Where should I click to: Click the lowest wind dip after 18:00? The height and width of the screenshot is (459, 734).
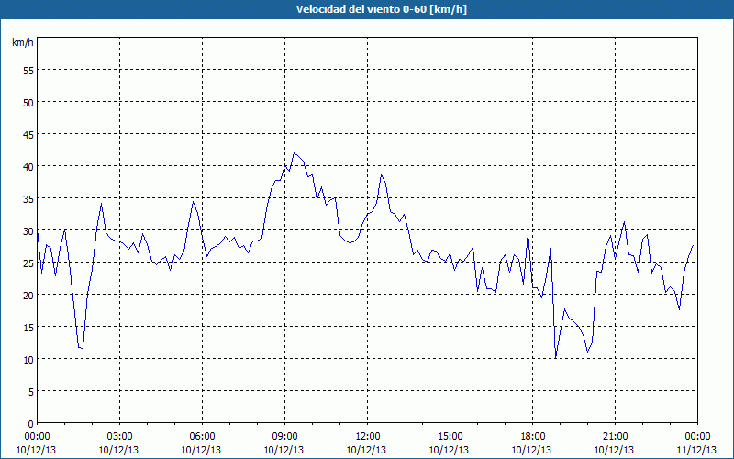(x=556, y=358)
